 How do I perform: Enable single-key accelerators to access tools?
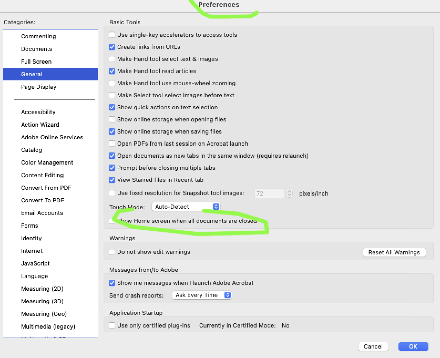tap(112, 35)
